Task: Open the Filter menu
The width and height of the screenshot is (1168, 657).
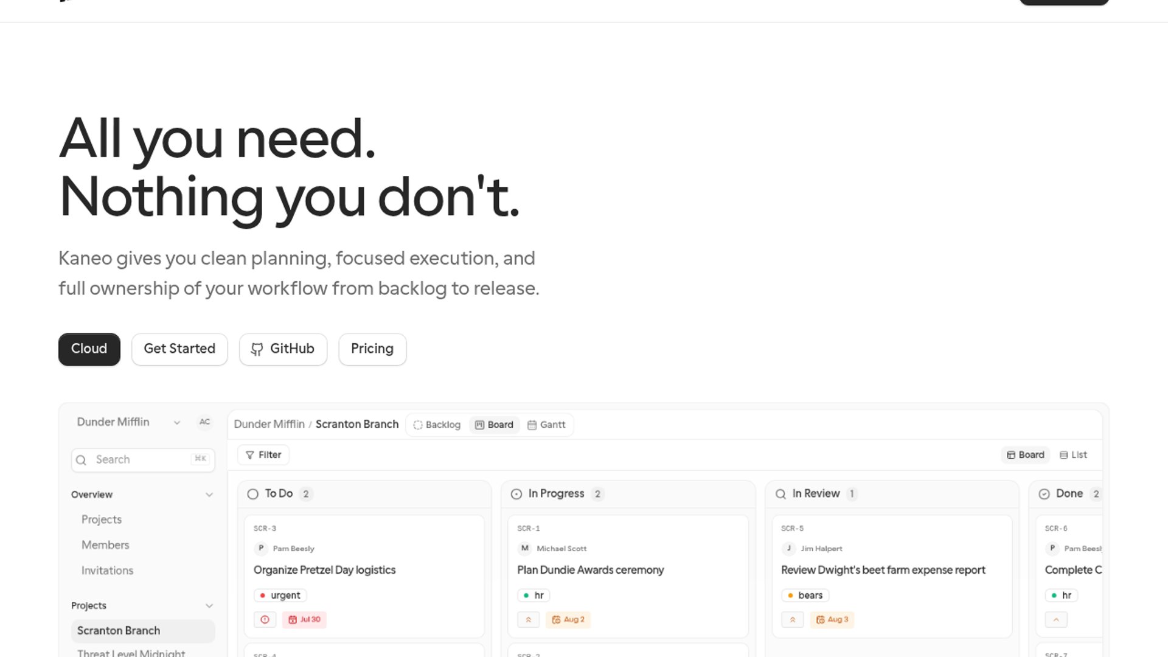Action: point(263,455)
